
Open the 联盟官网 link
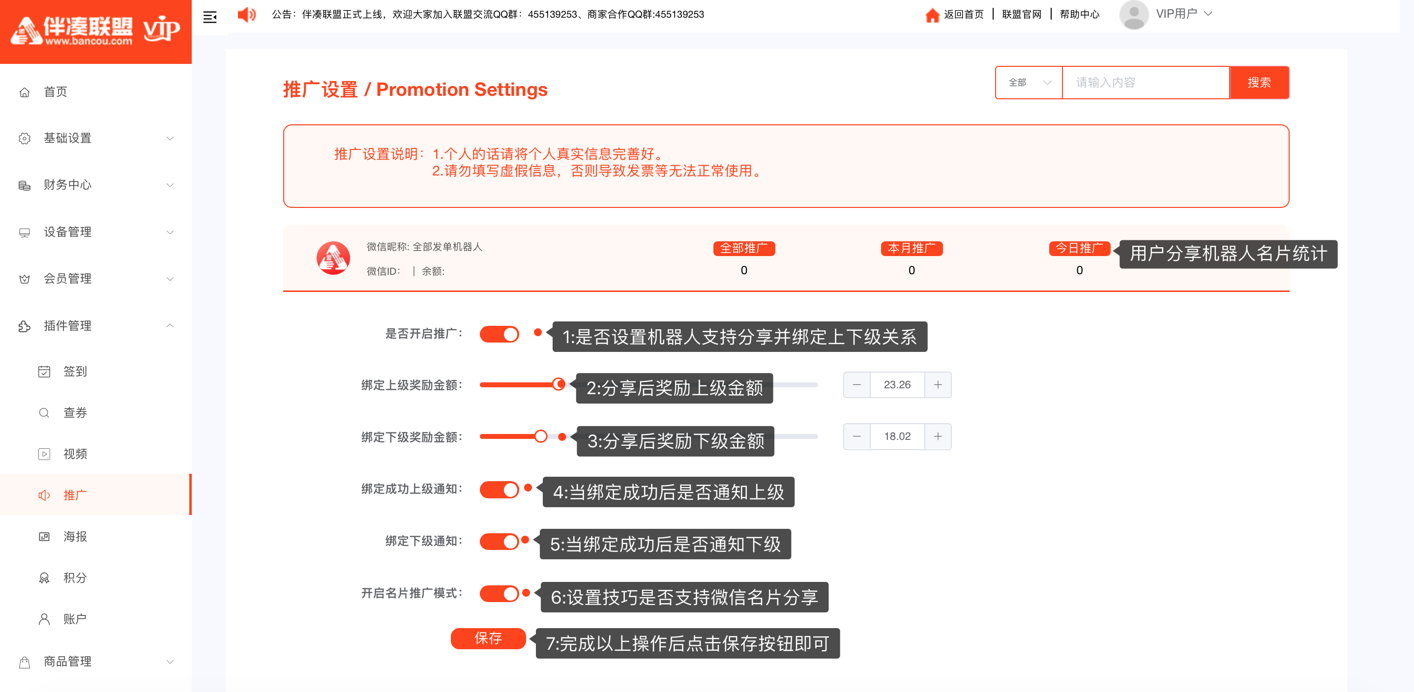click(1022, 15)
